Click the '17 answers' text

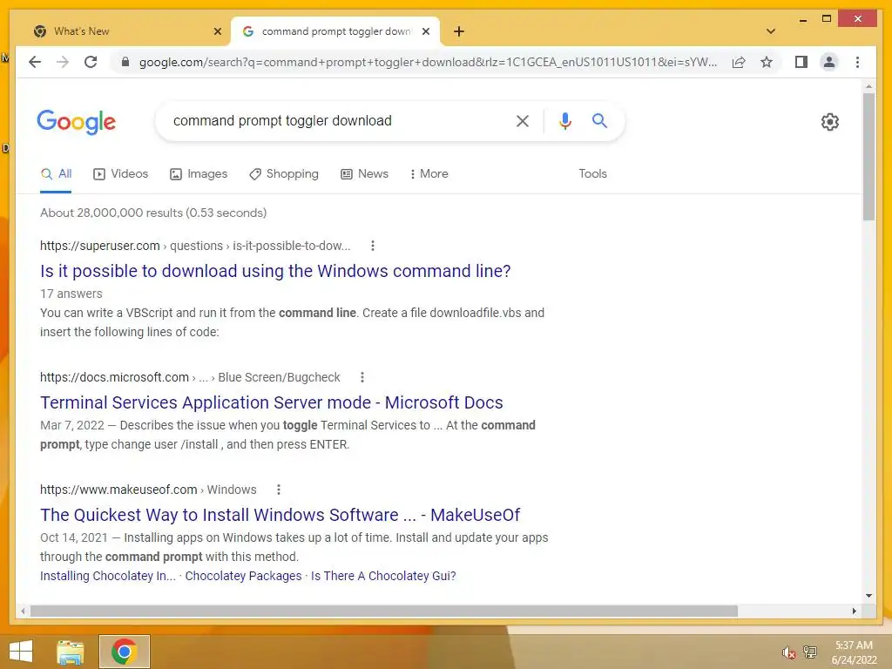[71, 294]
